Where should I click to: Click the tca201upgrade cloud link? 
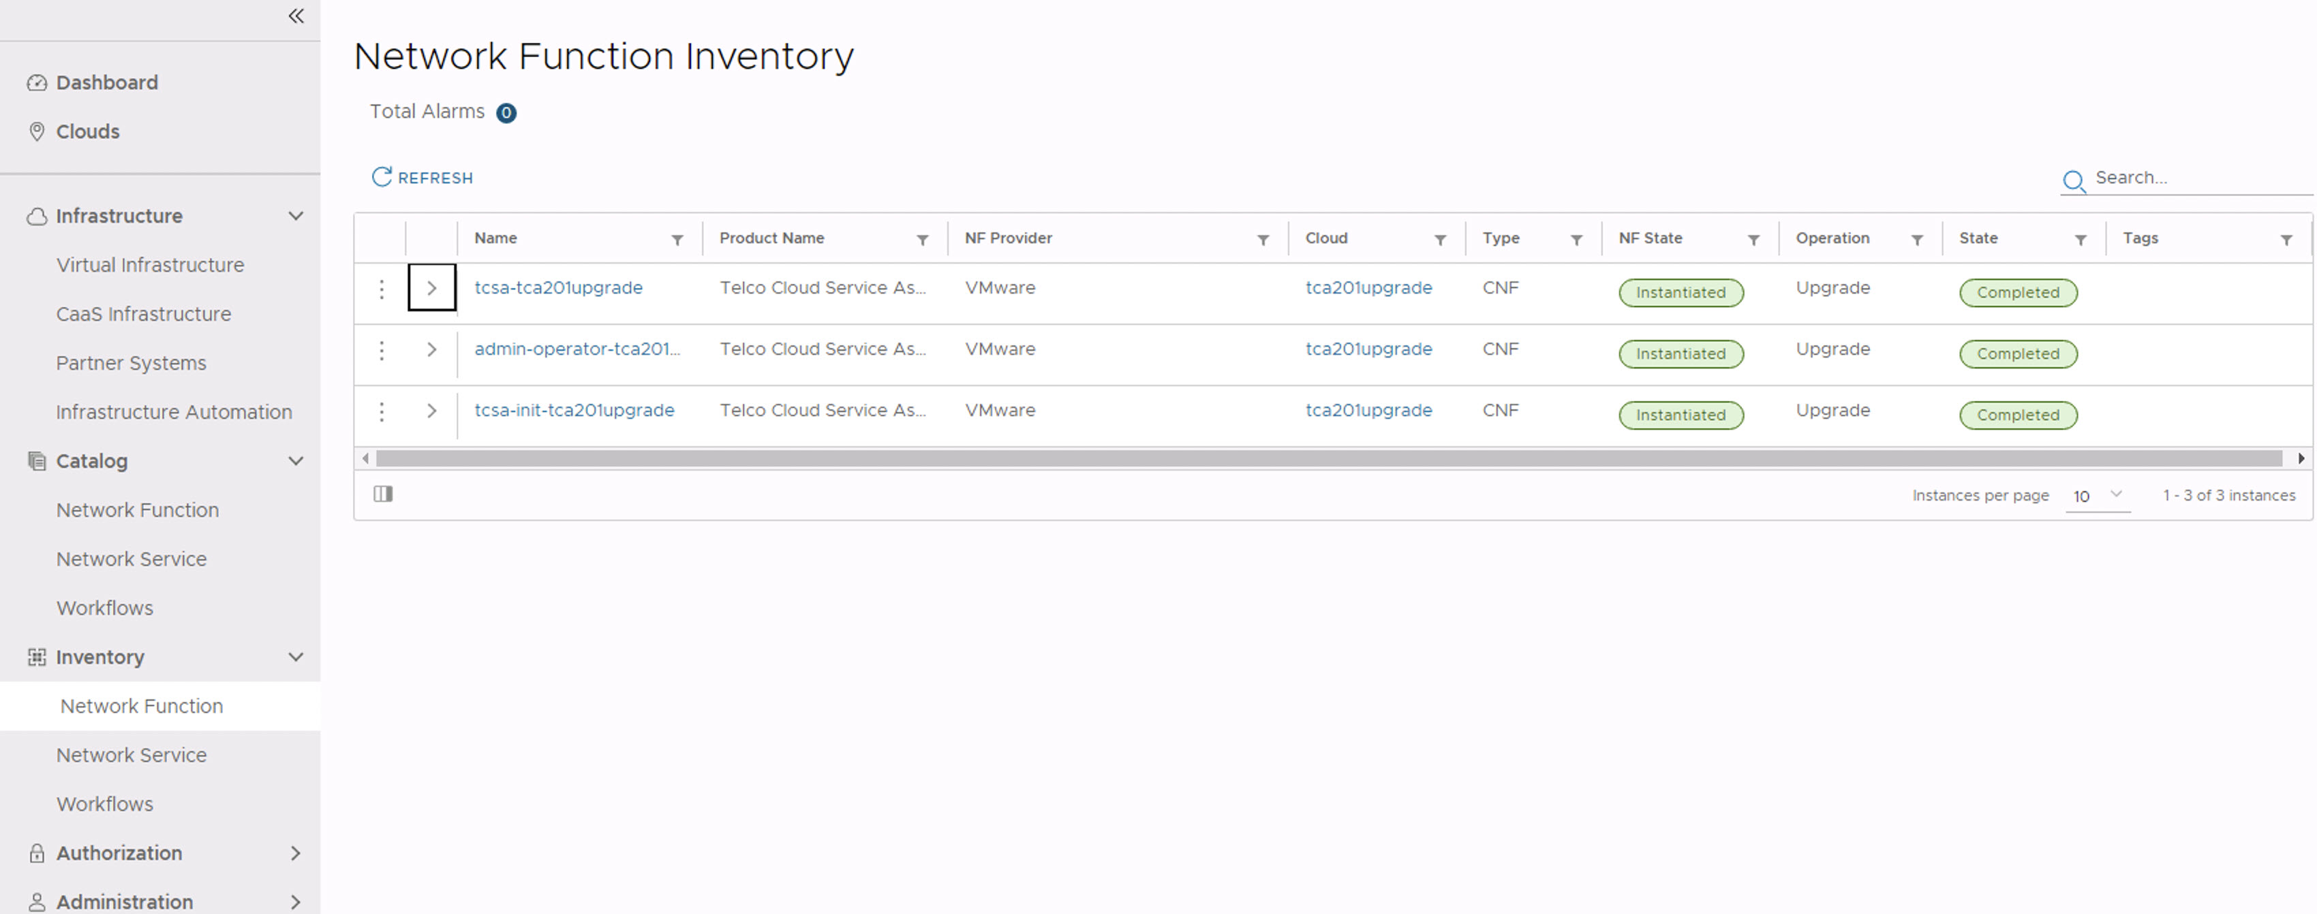pos(1367,287)
